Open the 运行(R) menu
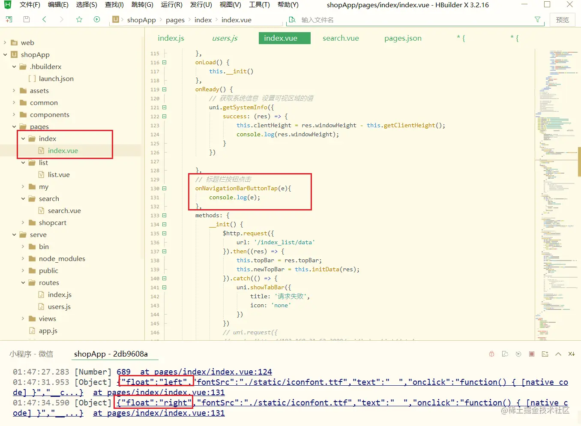Screen dimensions: 581x426 click(172, 5)
